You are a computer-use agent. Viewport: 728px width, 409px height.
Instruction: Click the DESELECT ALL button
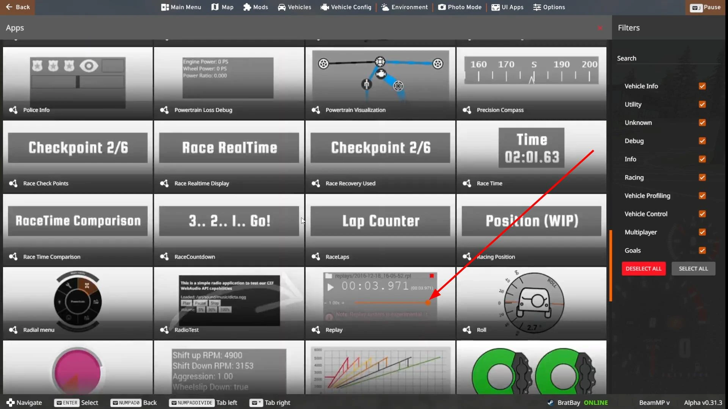643,269
